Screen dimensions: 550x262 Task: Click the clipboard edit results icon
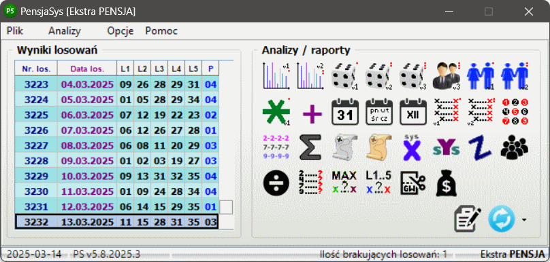coord(468,219)
